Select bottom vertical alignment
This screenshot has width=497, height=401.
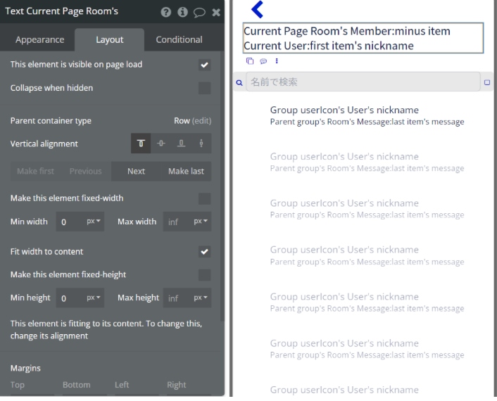click(x=182, y=144)
